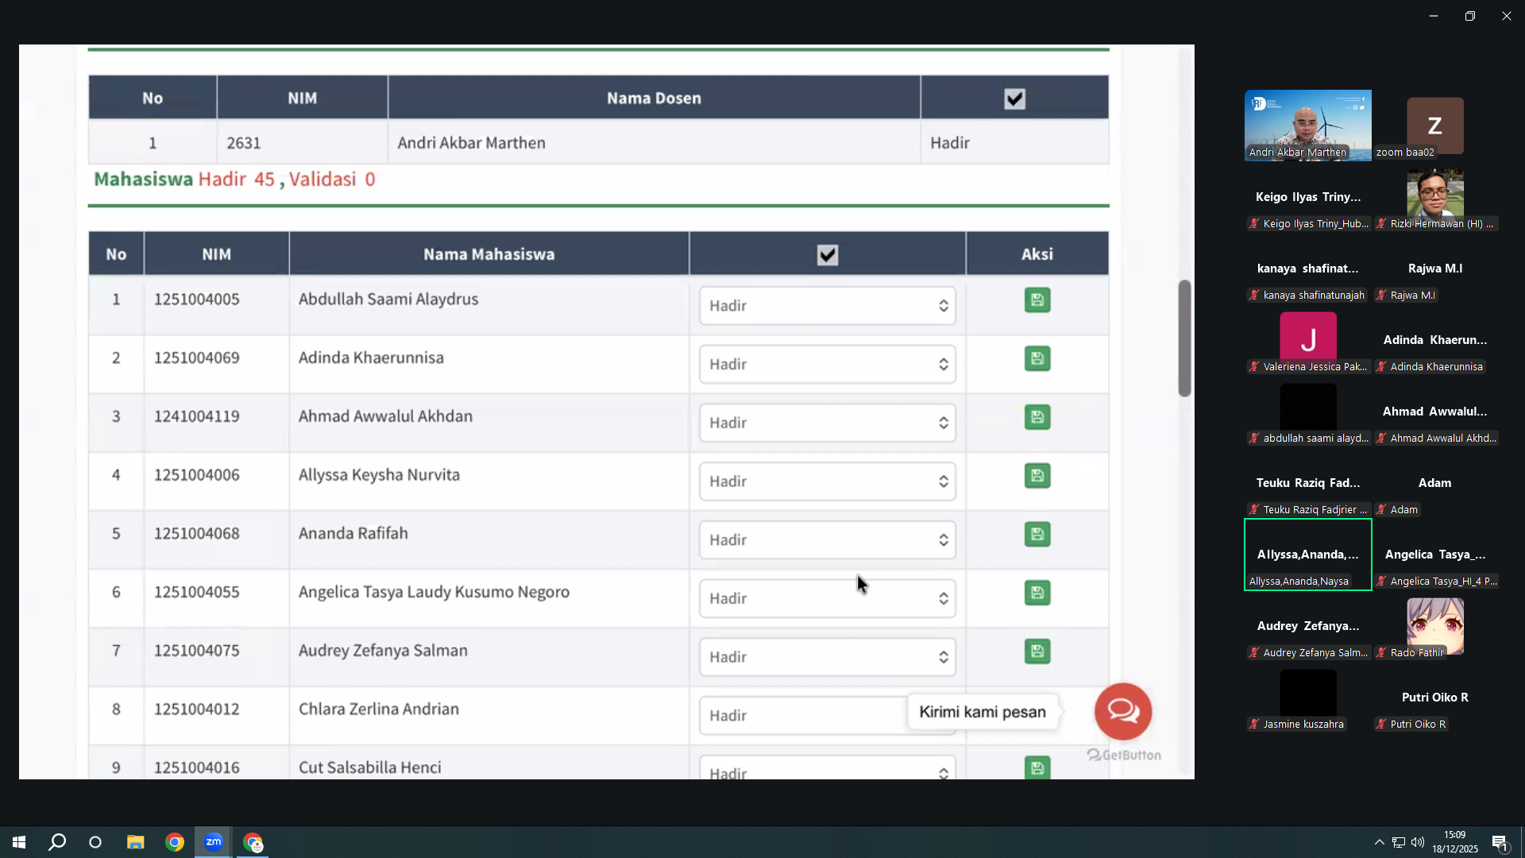Screen dimensions: 1525x858
Task: Open notification center in taskbar
Action: point(1500,843)
